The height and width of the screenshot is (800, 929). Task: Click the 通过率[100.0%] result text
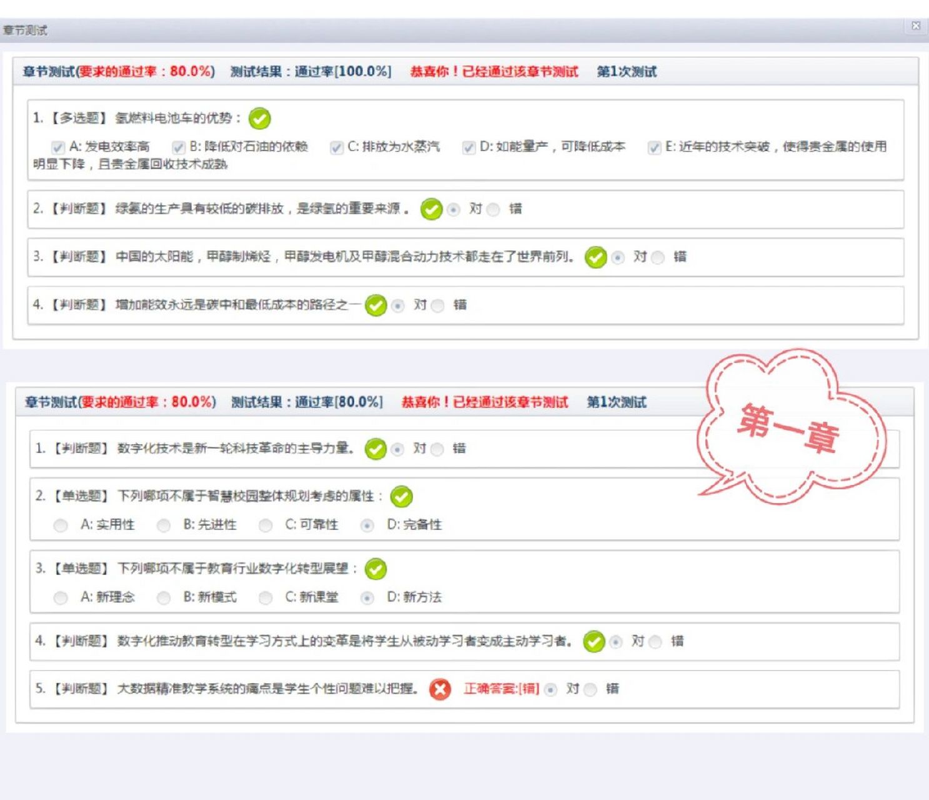pyautogui.click(x=343, y=71)
